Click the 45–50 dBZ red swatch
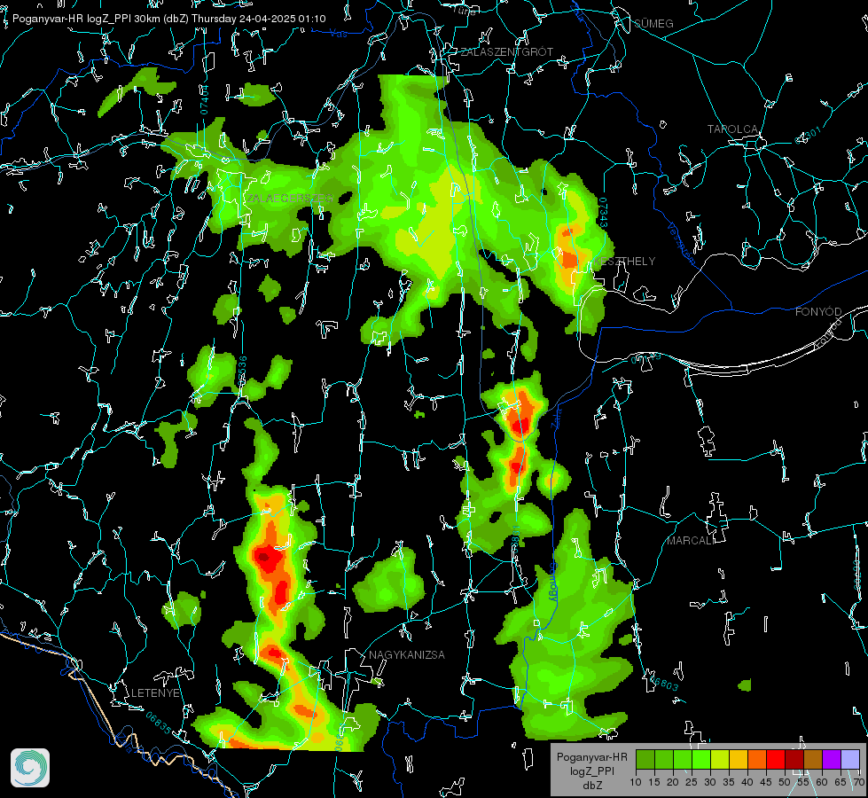This screenshot has height=798, width=868. pyautogui.click(x=776, y=759)
